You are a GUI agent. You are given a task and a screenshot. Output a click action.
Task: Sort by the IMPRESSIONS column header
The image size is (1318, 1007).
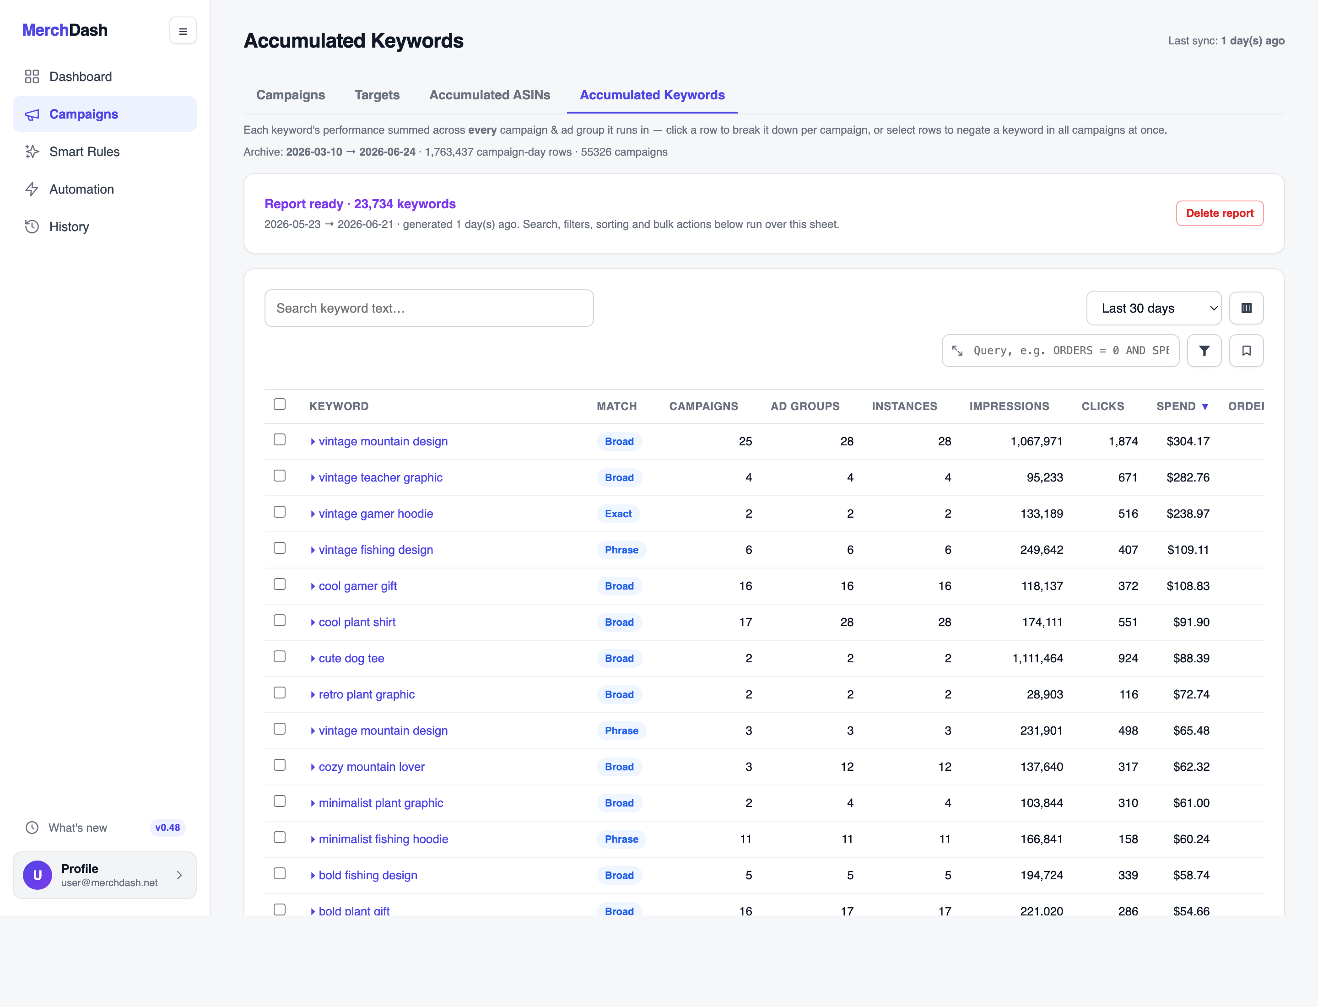click(1010, 406)
